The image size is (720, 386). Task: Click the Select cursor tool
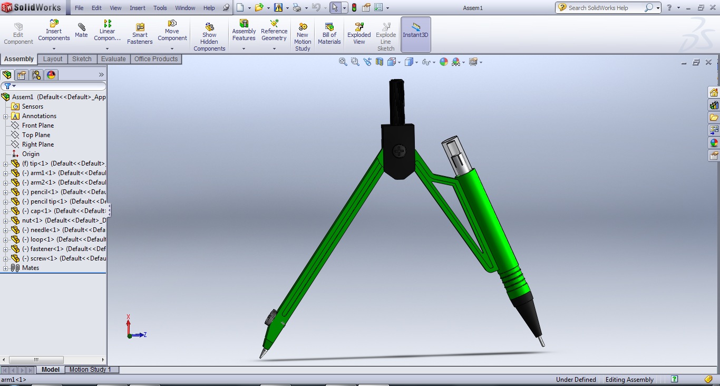335,7
